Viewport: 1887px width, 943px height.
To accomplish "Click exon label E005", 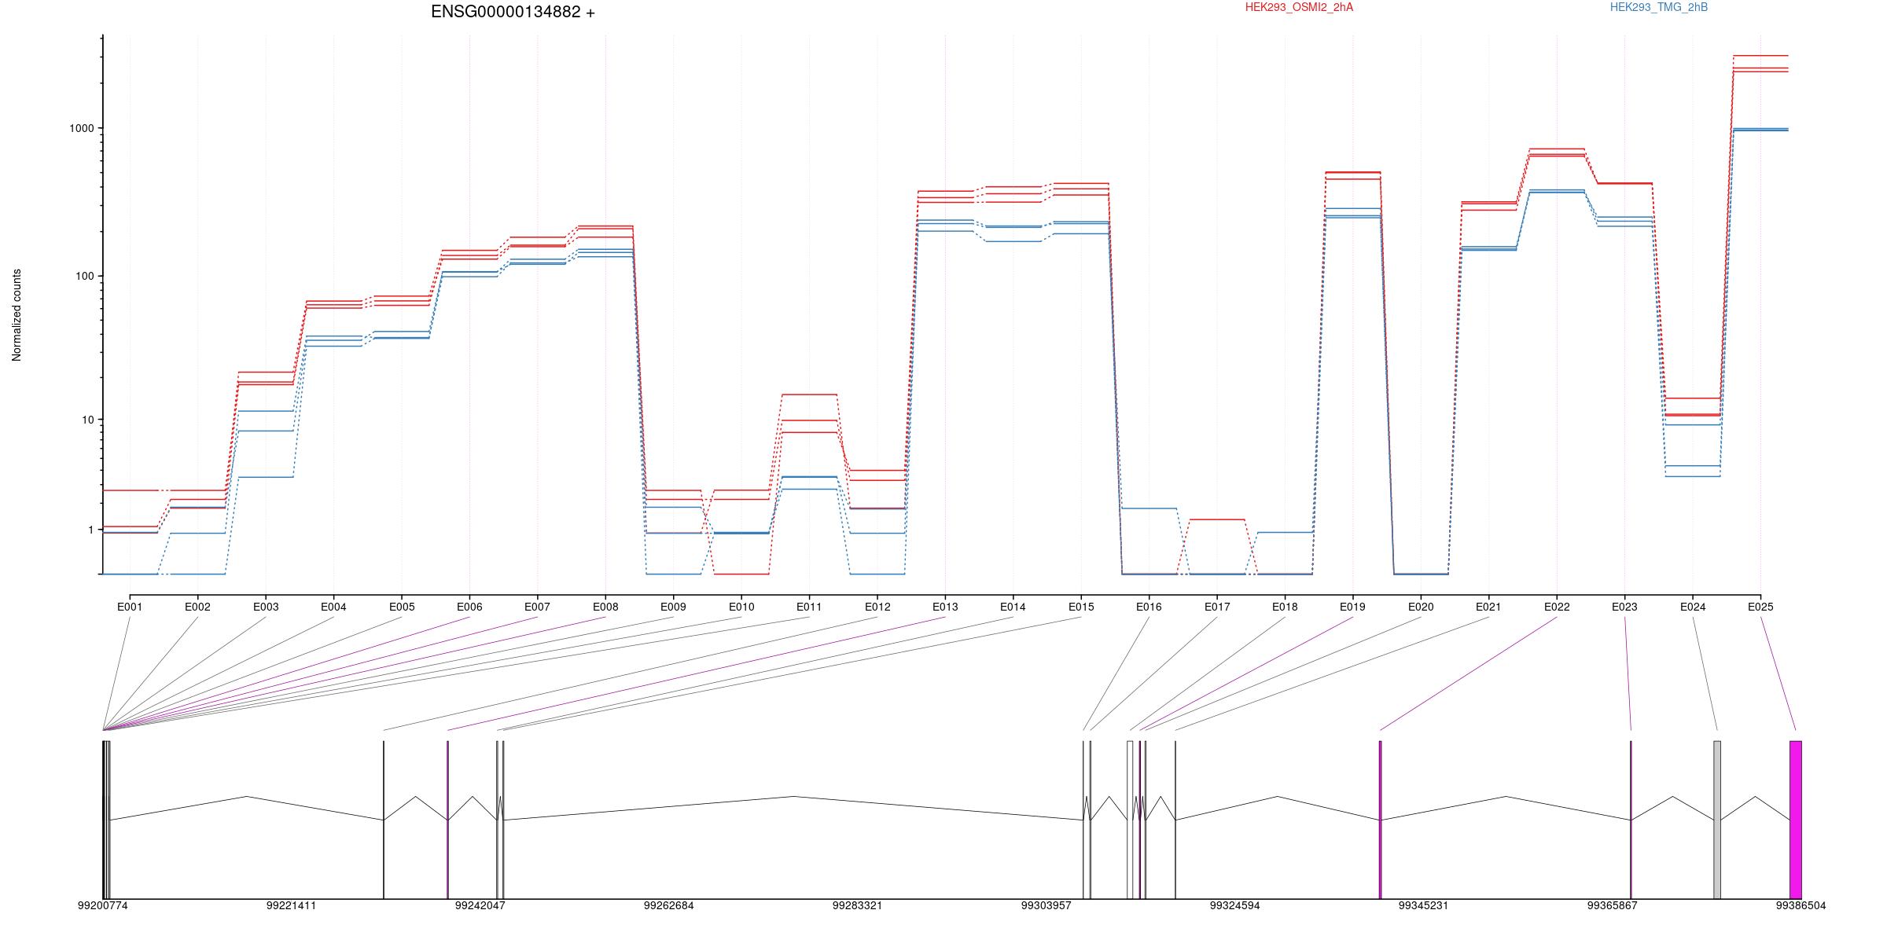I will point(402,607).
